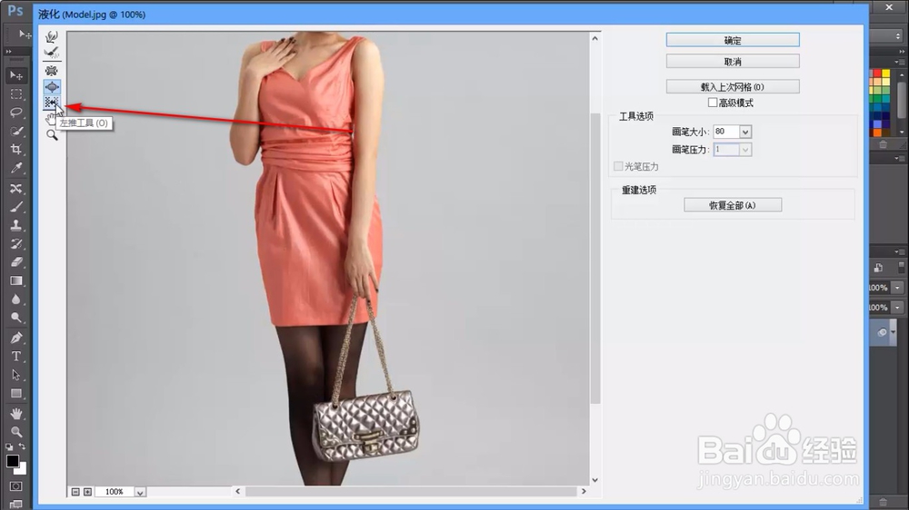Select the Path Selection tool
This screenshot has width=909, height=510.
point(16,375)
